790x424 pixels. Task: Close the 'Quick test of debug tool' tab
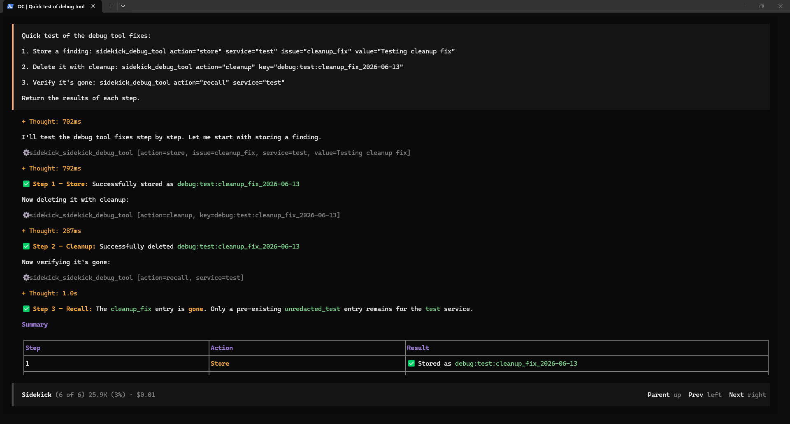93,6
